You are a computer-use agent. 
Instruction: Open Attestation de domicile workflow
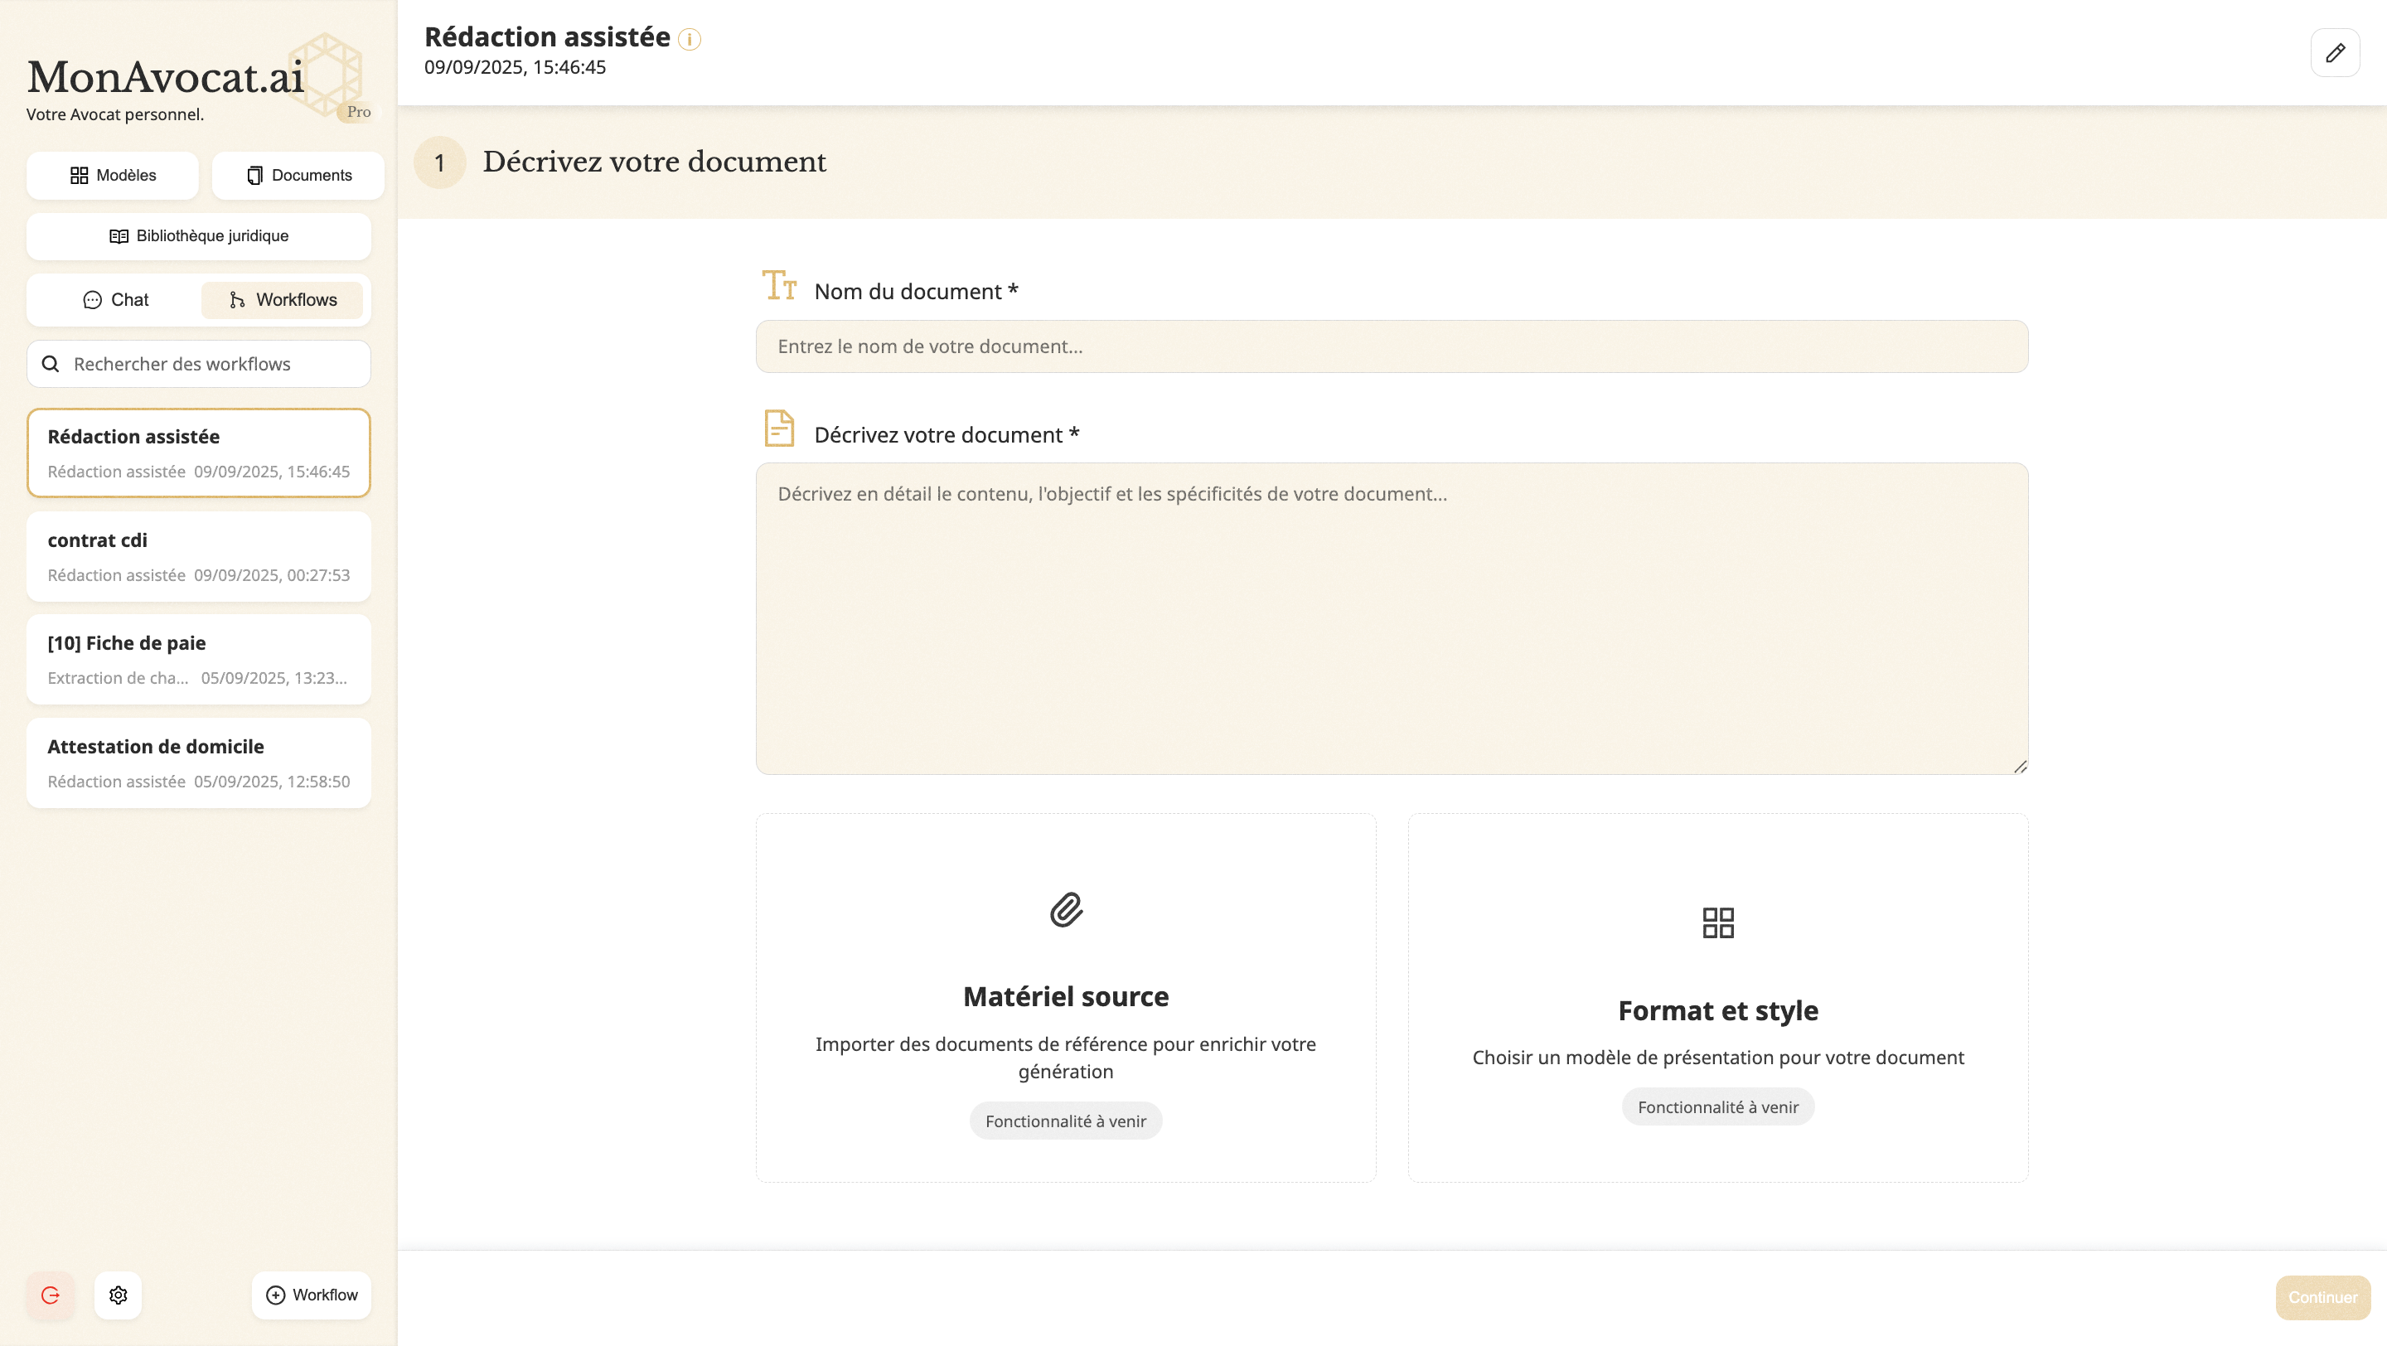198,763
